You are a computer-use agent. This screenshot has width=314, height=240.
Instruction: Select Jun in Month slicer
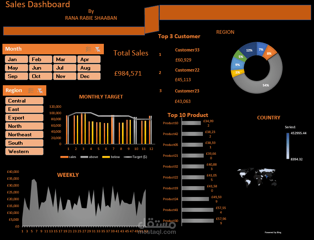(41, 68)
